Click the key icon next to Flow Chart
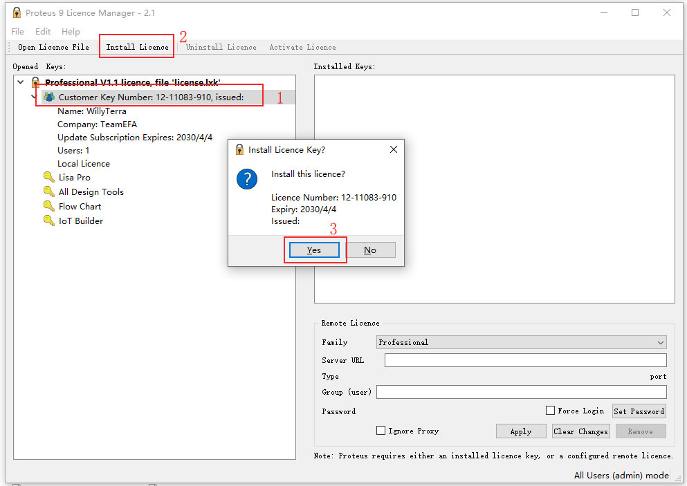 (49, 206)
